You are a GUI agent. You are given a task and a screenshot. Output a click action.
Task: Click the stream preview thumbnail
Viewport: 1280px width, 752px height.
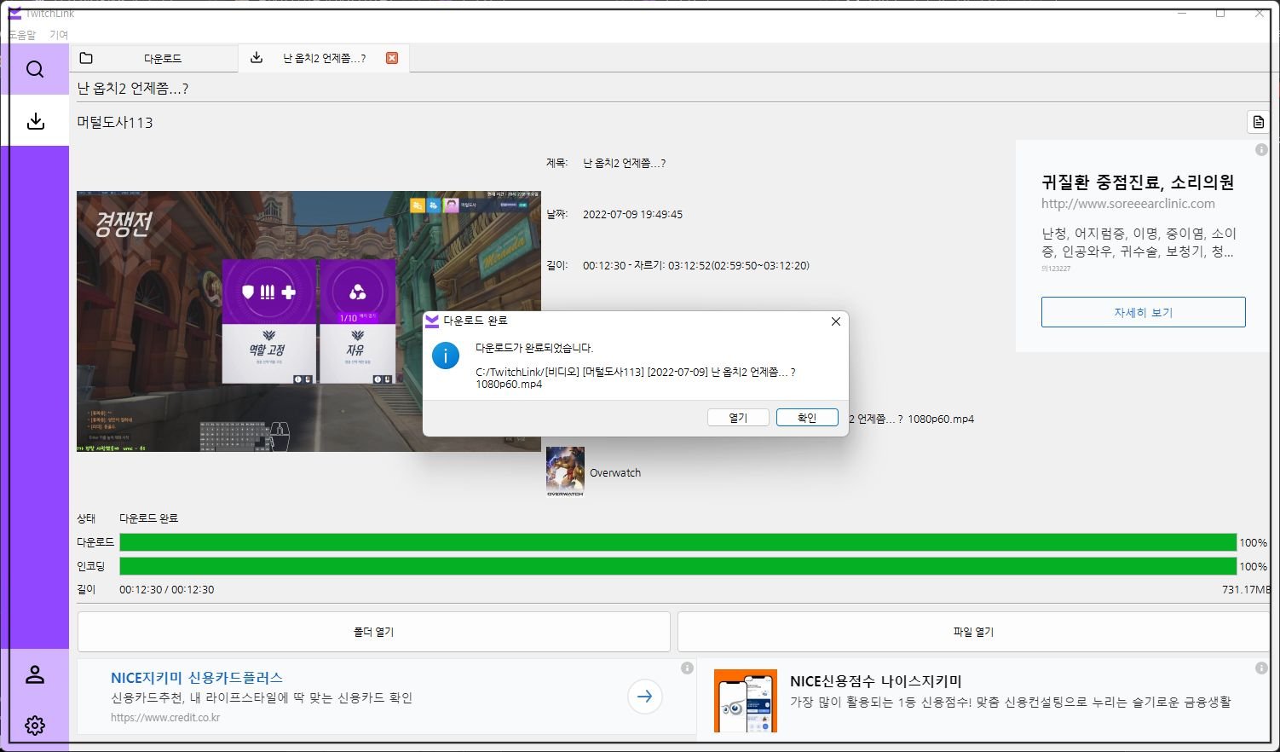coord(308,321)
